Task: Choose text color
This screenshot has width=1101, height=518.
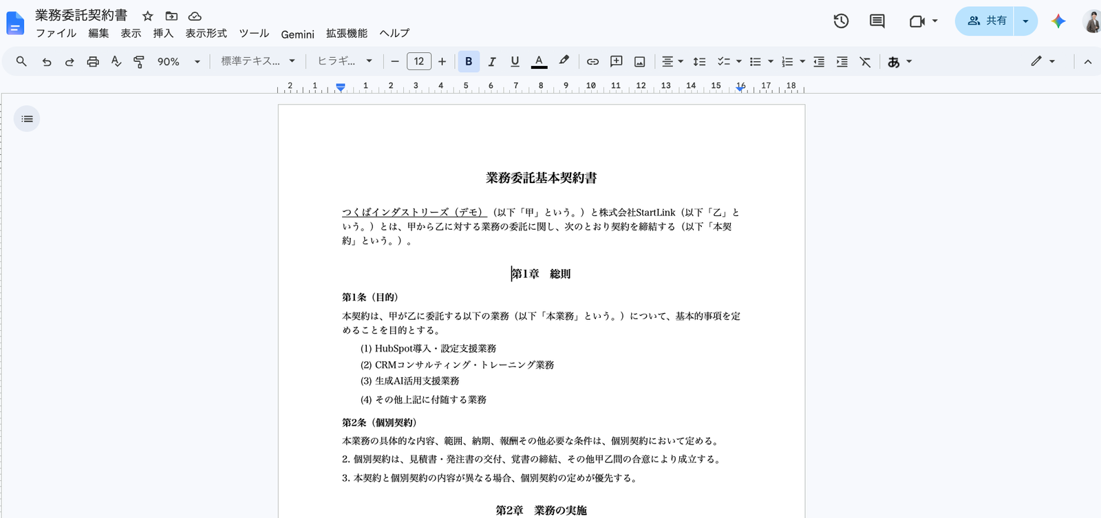Action: pyautogui.click(x=539, y=61)
